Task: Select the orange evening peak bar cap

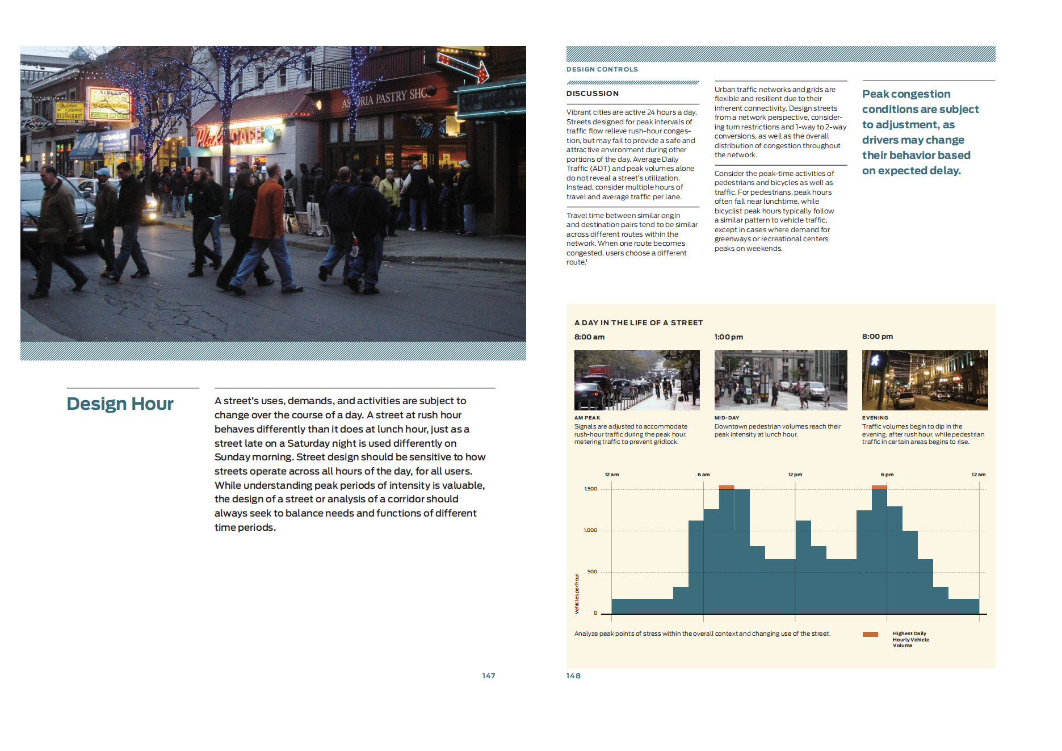Action: point(879,487)
